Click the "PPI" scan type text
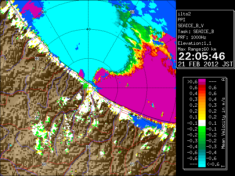This screenshot has width=235, height=176. [181, 20]
